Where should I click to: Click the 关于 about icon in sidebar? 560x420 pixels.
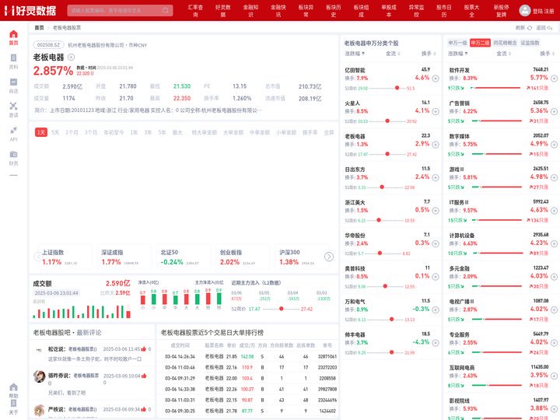13,404
